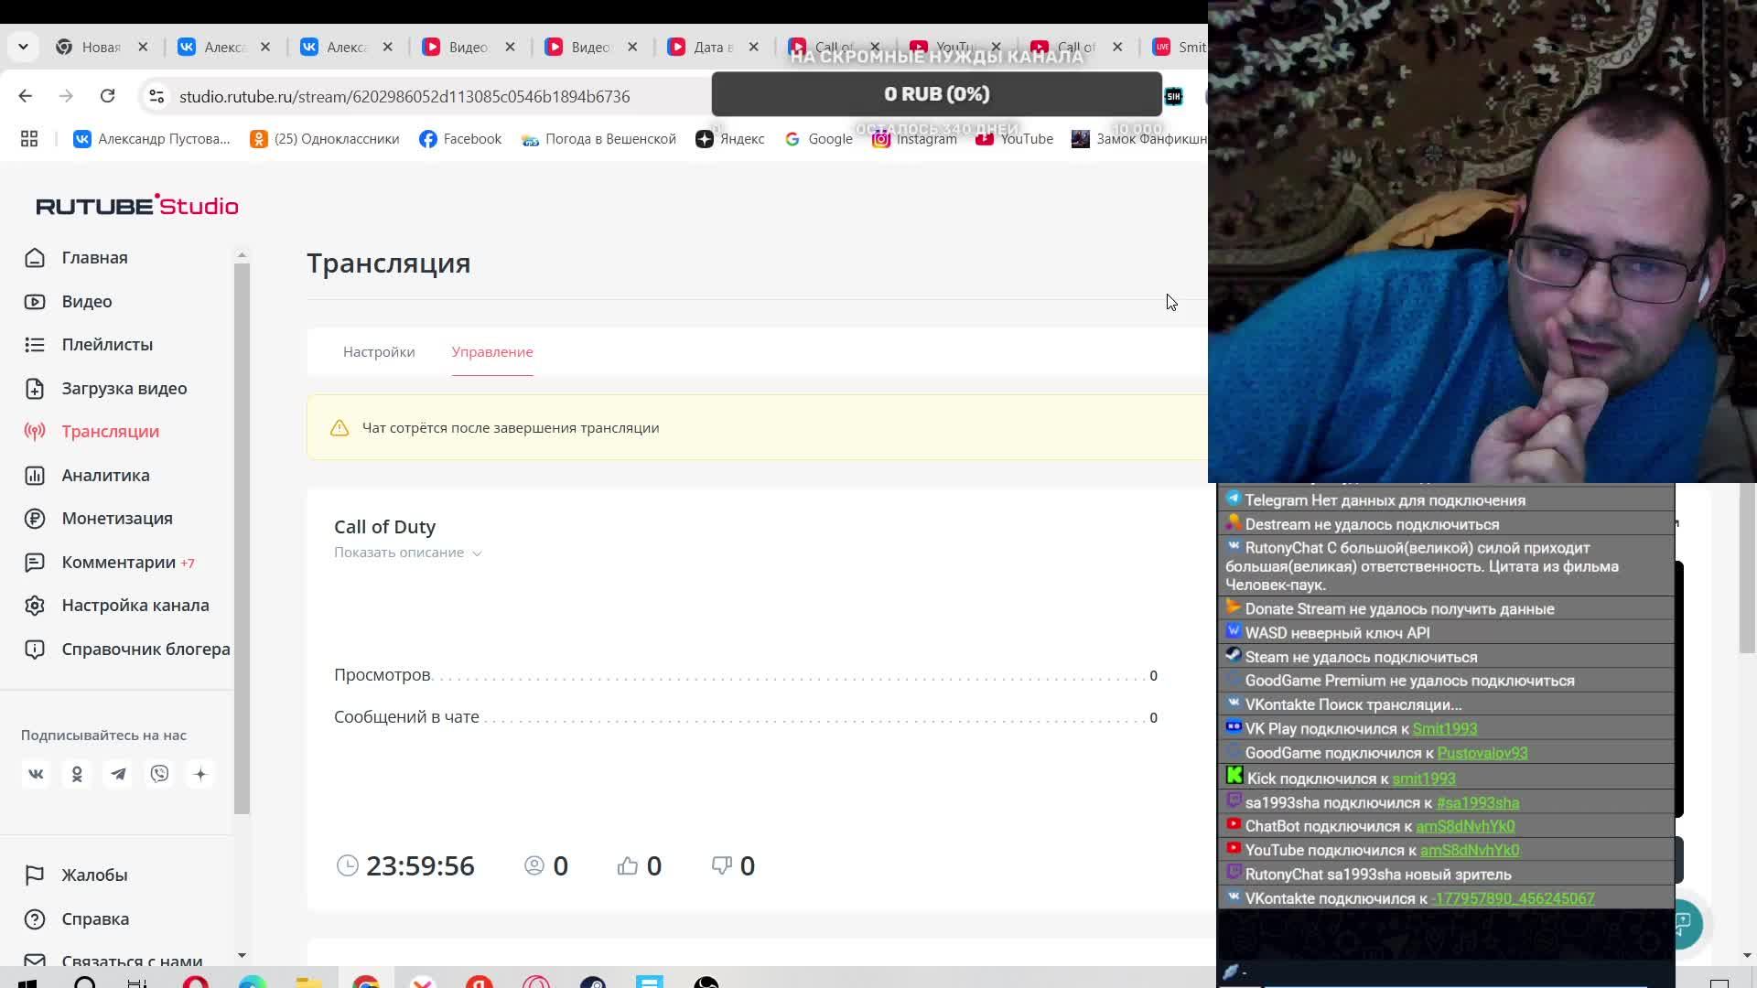Screen dimensions: 1757x988
Task: Open the Видео section icon
Action: tap(35, 302)
